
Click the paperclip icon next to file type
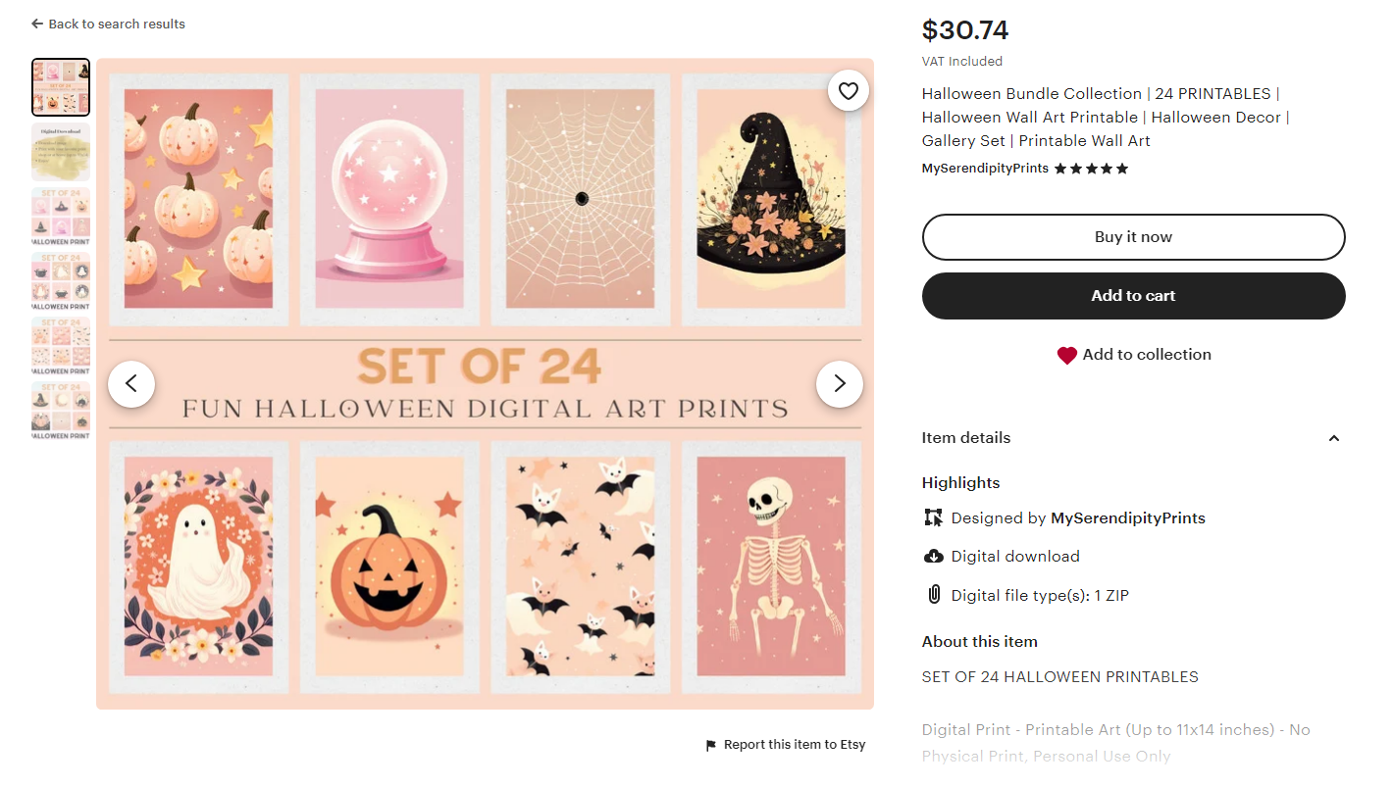933,595
